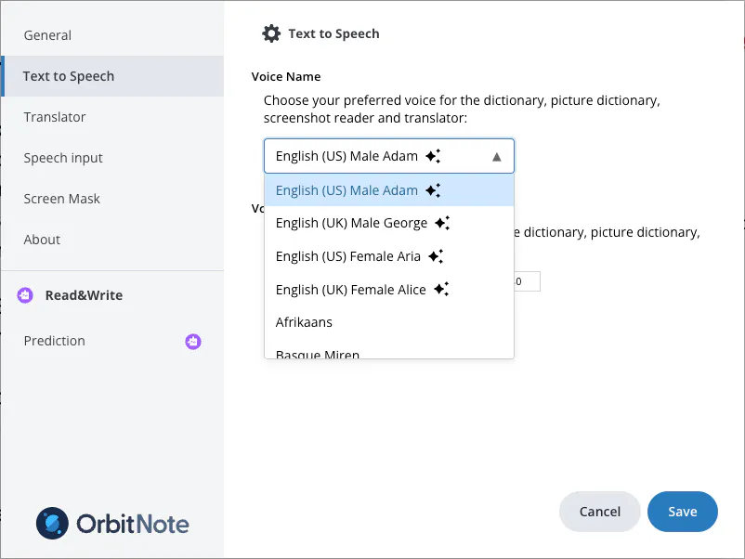The height and width of the screenshot is (559, 745).
Task: Select English (US) Male Adam option
Action: [389, 190]
